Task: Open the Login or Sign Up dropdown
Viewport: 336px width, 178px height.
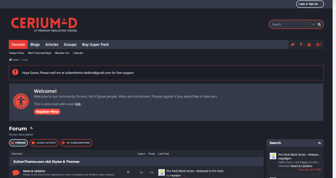Action: pos(310,4)
